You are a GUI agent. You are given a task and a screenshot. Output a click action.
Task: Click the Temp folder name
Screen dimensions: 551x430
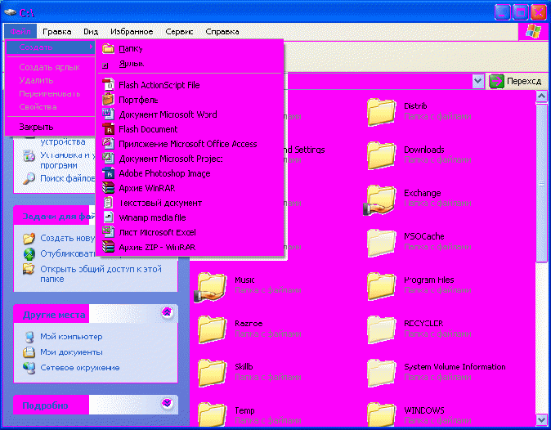tap(244, 410)
